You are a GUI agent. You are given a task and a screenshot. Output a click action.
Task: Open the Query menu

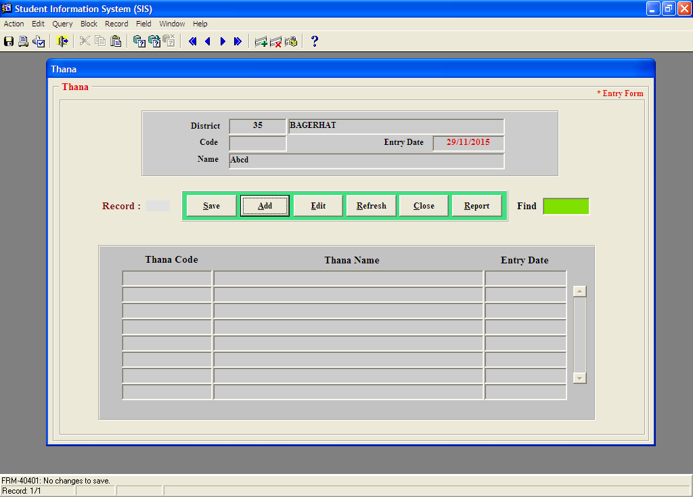click(62, 24)
